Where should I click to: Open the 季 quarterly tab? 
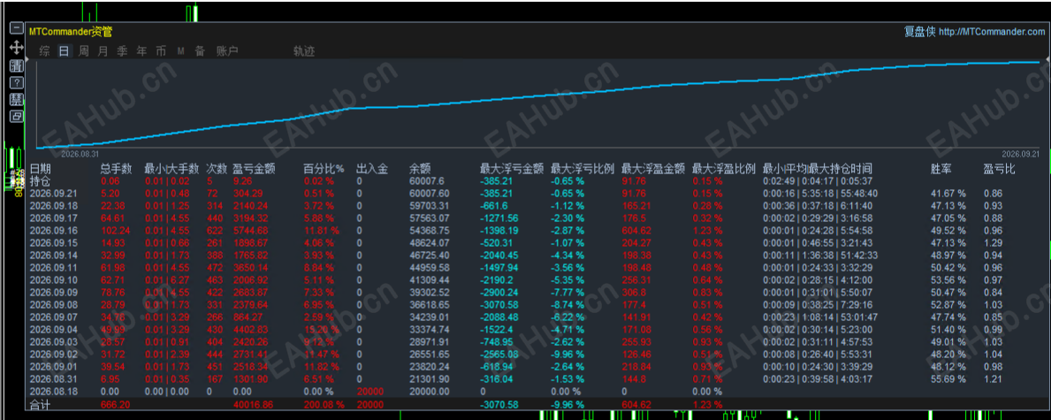(122, 51)
